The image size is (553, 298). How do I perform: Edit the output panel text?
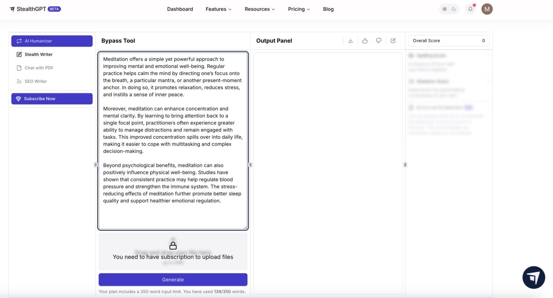click(x=393, y=40)
